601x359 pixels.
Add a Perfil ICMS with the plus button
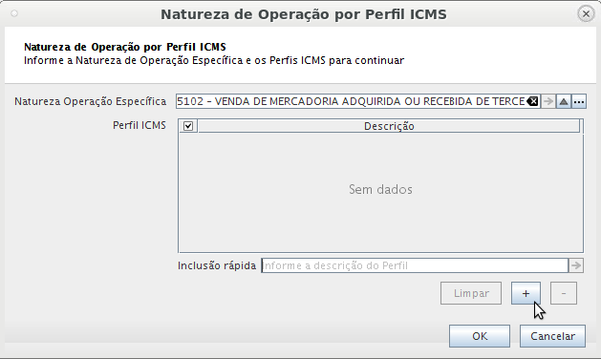coord(526,293)
